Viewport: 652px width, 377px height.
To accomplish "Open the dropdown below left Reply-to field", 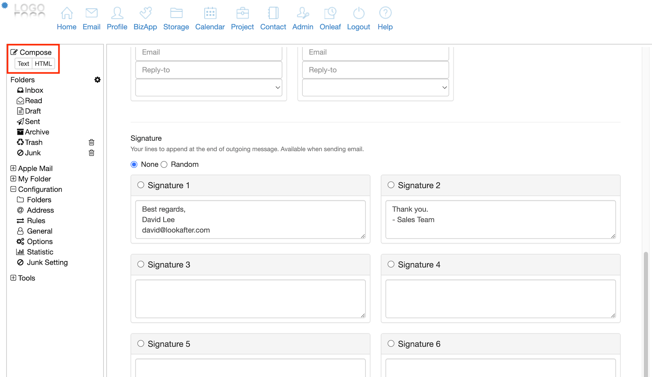I will pyautogui.click(x=209, y=88).
